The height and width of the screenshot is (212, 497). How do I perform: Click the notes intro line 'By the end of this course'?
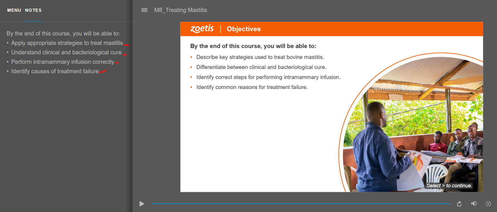[x=63, y=33]
